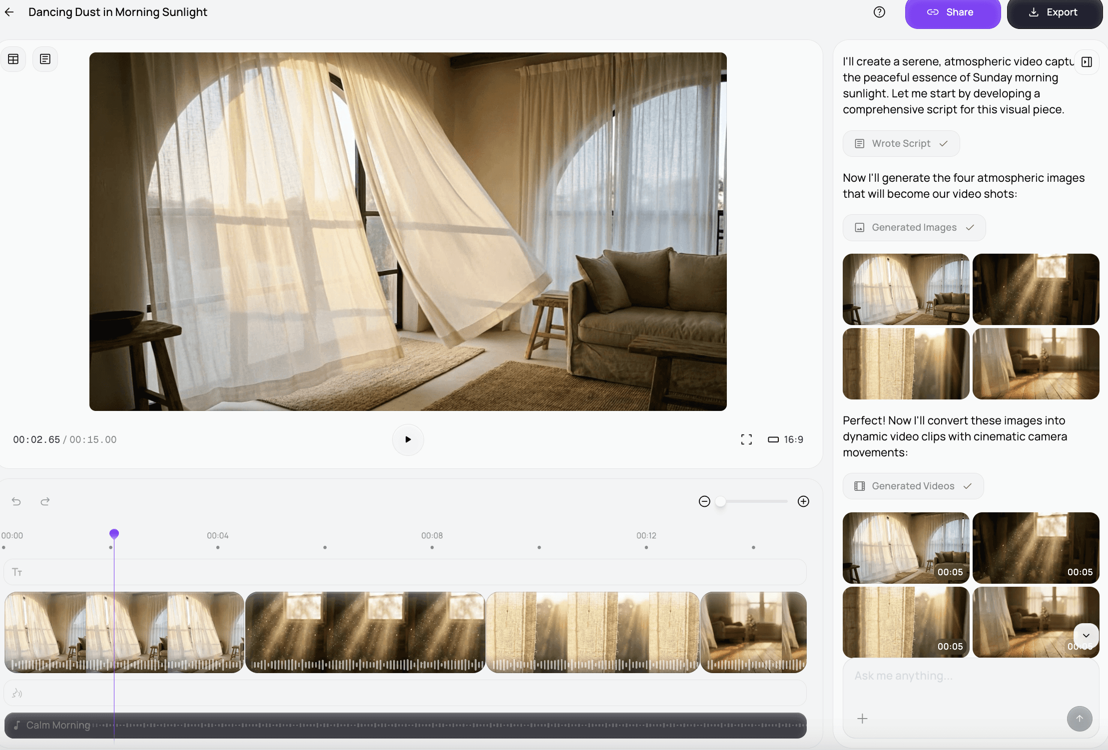Viewport: 1108px width, 750px height.
Task: Click the redo arrow icon
Action: (x=45, y=501)
